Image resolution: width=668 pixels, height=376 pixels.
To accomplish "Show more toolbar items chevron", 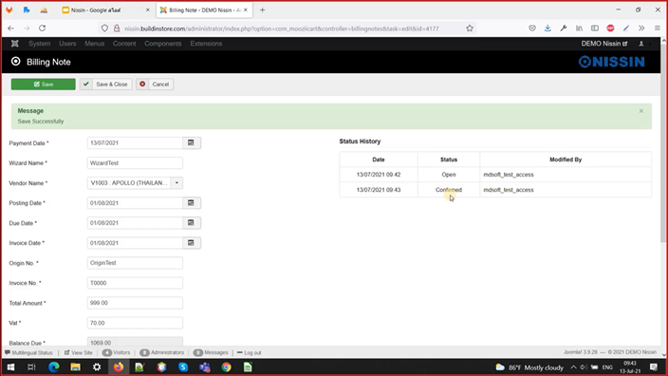I will point(641,28).
